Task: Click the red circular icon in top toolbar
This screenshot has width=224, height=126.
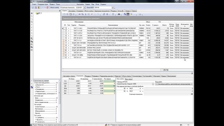Action: coord(48,8)
